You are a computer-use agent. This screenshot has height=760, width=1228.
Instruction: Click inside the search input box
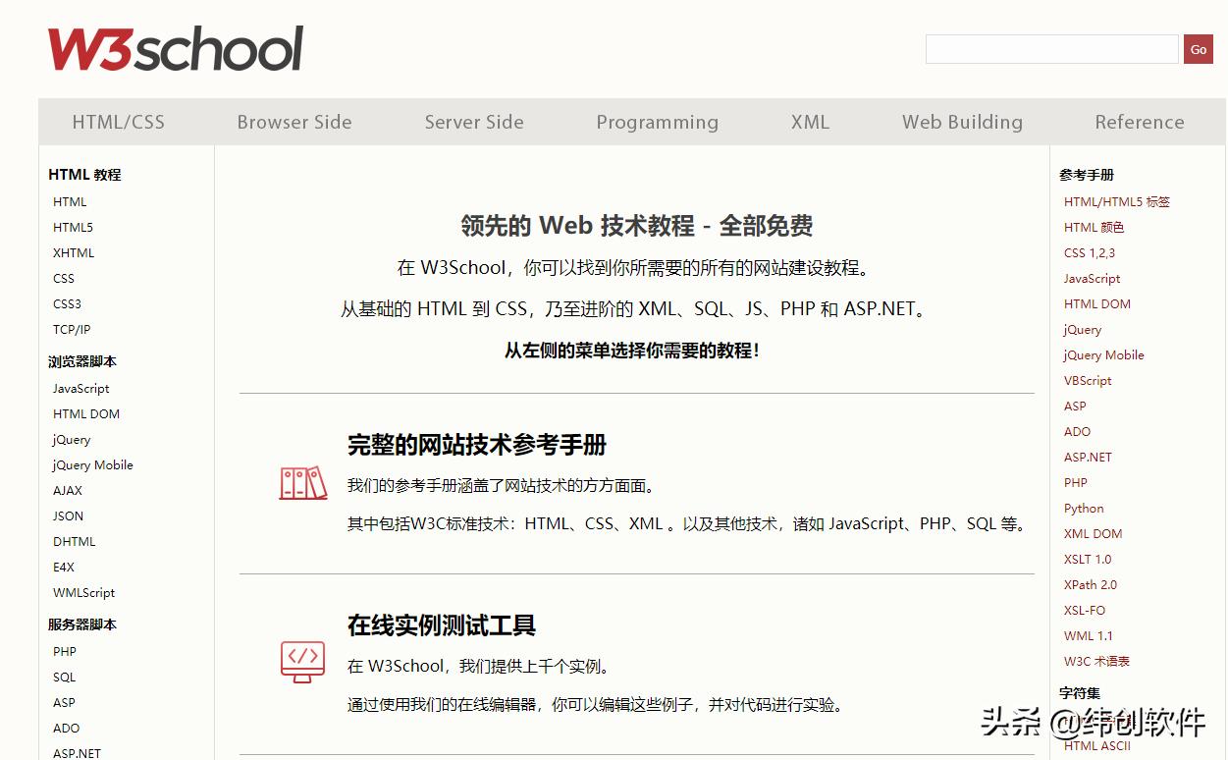click(x=1050, y=48)
